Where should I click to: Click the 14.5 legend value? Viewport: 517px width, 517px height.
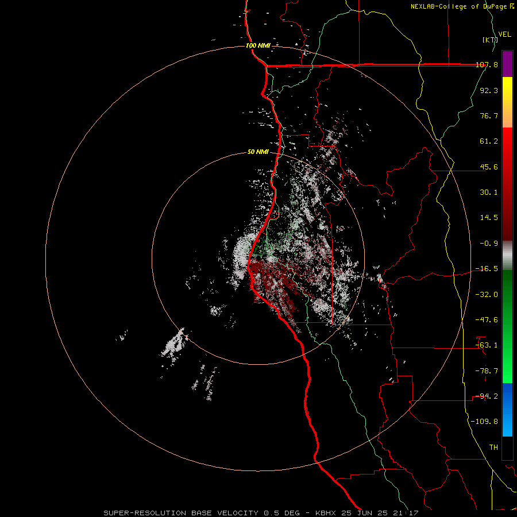coord(489,218)
